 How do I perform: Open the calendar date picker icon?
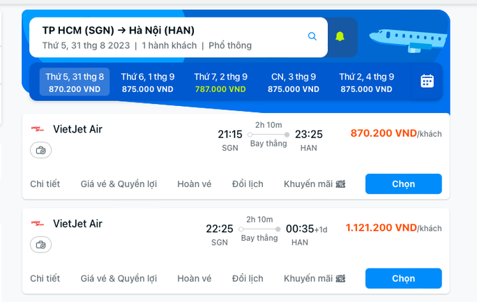pyautogui.click(x=427, y=81)
